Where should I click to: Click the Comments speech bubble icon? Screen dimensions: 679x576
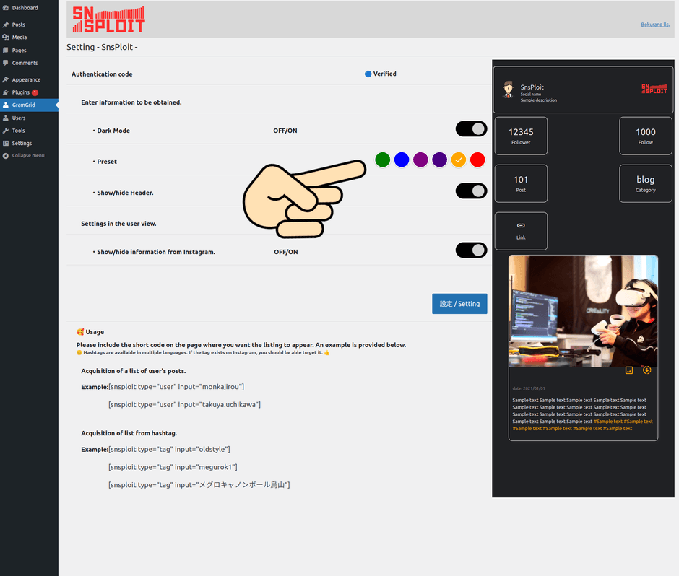click(x=6, y=64)
